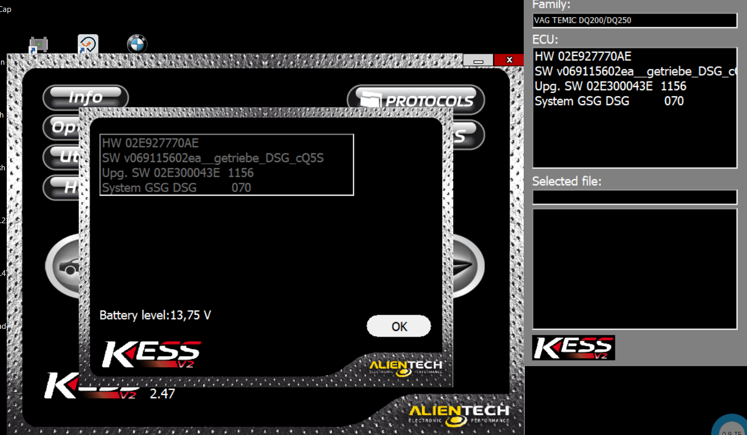Open the Info menu button

click(x=85, y=97)
